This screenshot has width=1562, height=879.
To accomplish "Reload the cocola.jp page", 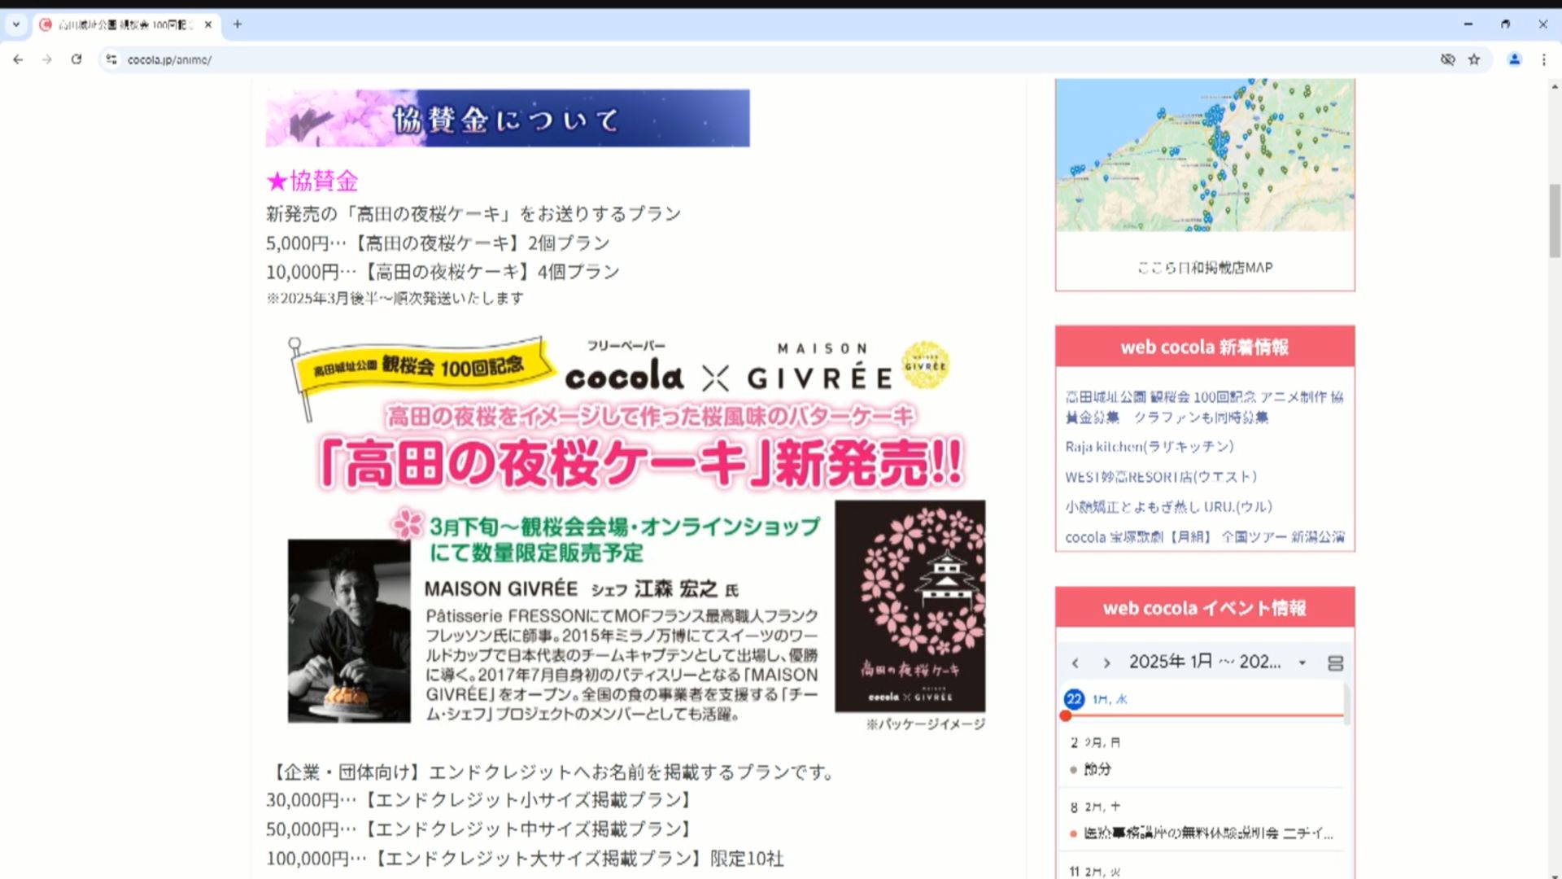I will click(76, 59).
